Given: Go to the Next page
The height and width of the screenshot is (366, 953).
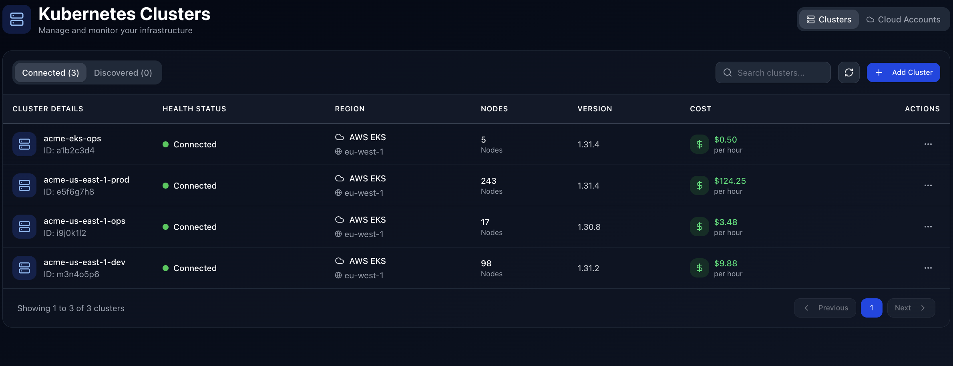Looking at the screenshot, I should [911, 308].
